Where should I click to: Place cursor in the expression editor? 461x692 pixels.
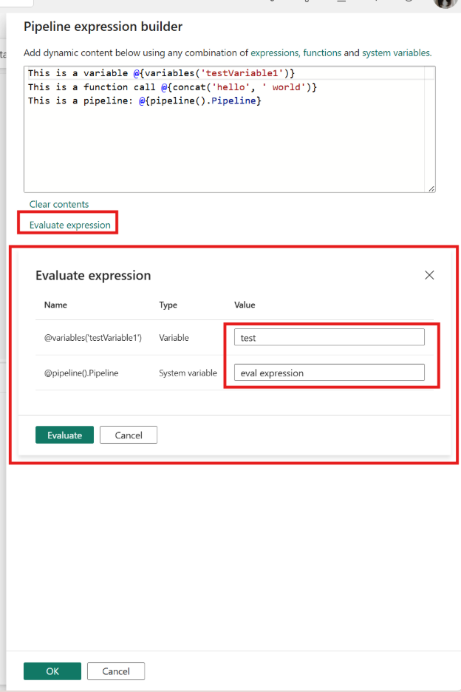point(222,133)
